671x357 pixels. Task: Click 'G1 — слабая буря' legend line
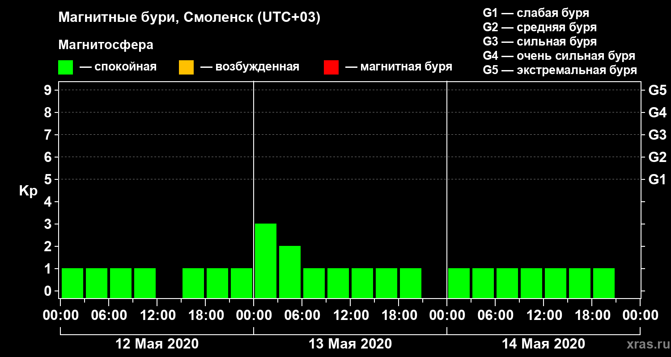click(x=536, y=13)
